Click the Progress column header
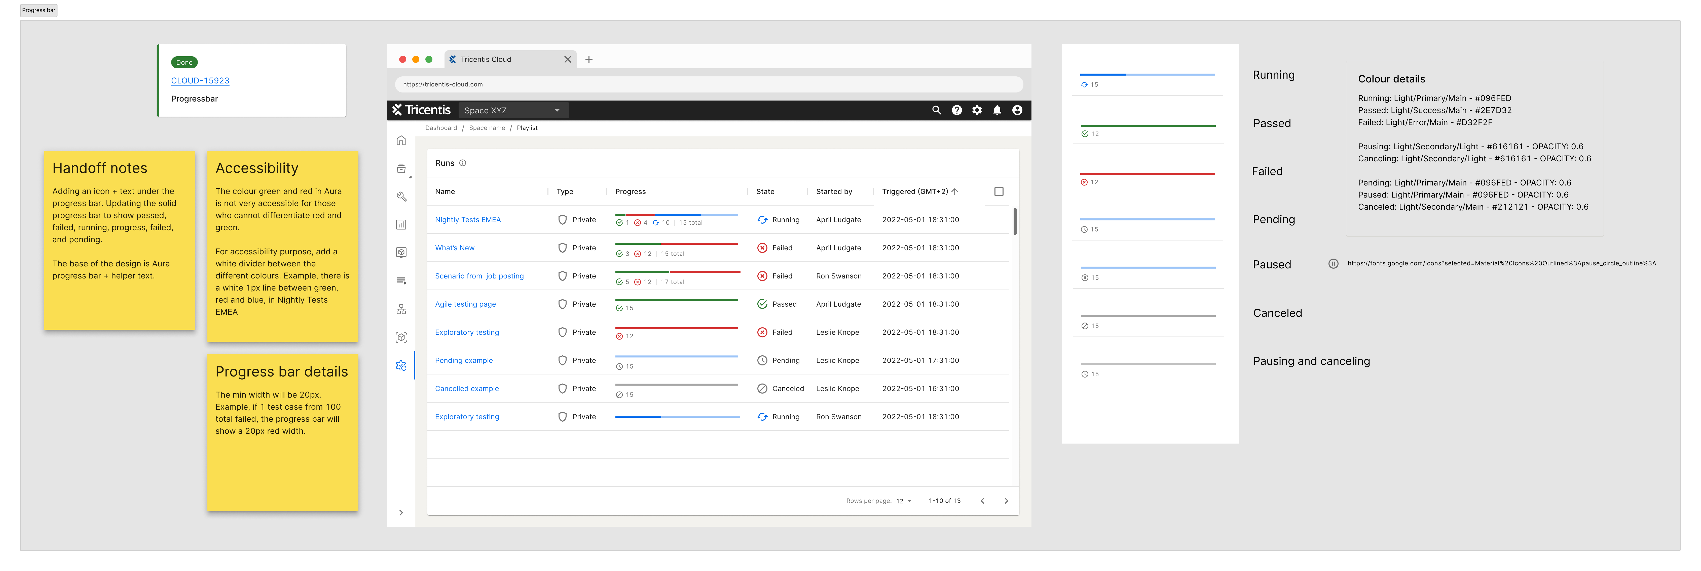The width and height of the screenshot is (1701, 571). click(x=631, y=192)
